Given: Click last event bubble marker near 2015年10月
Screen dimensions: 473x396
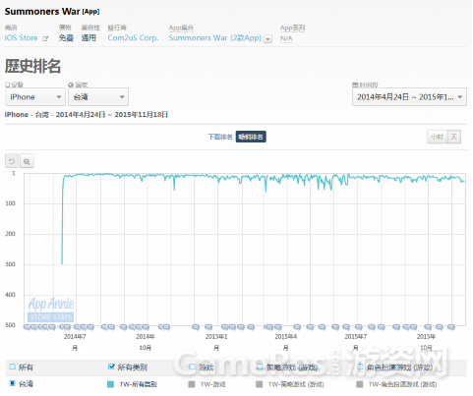Looking at the screenshot, I should (x=451, y=327).
